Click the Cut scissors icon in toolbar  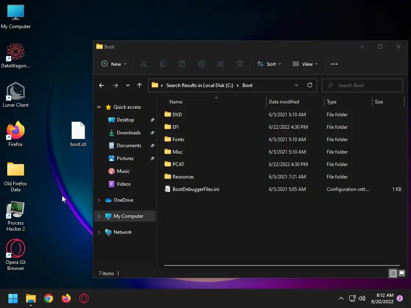click(144, 64)
